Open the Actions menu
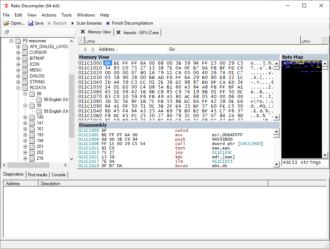 coord(49,15)
